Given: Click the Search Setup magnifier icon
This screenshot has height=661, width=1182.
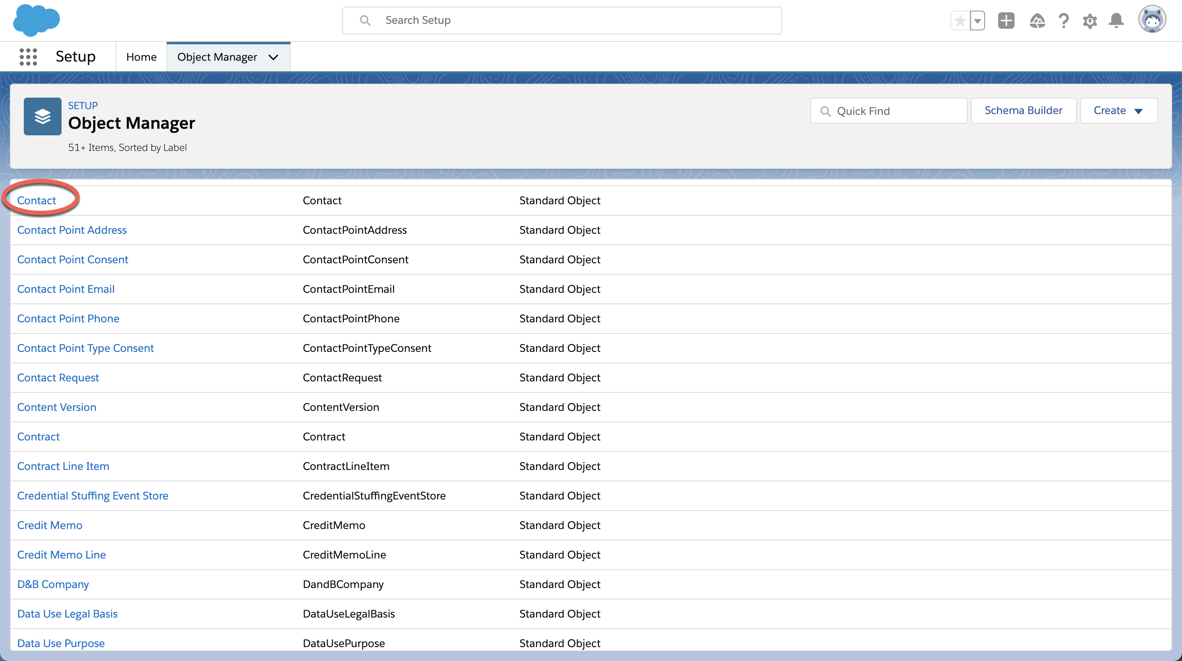Looking at the screenshot, I should [365, 20].
